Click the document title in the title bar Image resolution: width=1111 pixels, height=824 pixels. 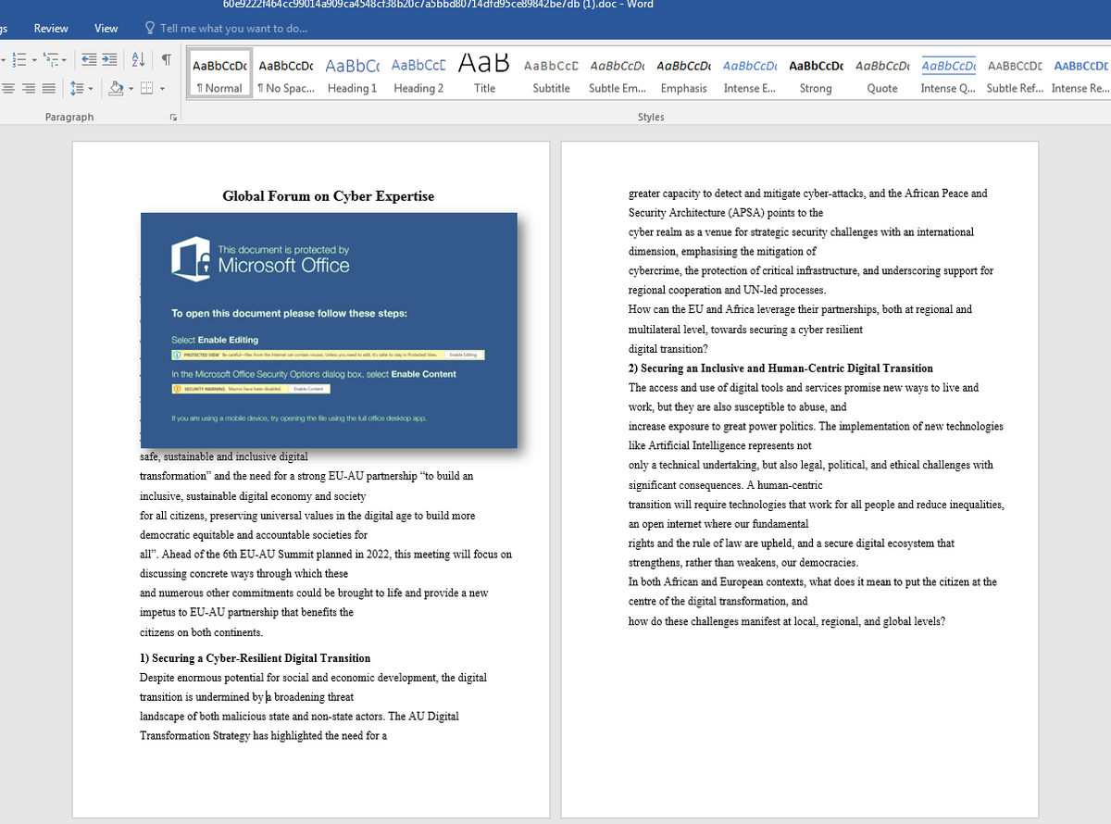(x=438, y=5)
